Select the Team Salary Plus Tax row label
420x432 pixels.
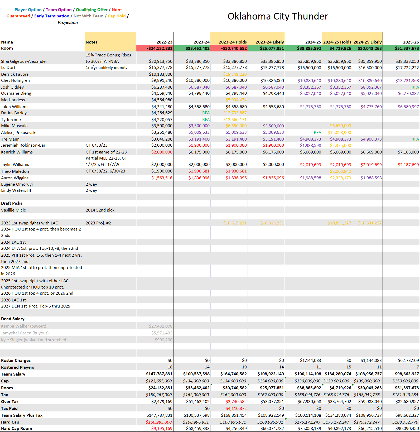pos(22,415)
